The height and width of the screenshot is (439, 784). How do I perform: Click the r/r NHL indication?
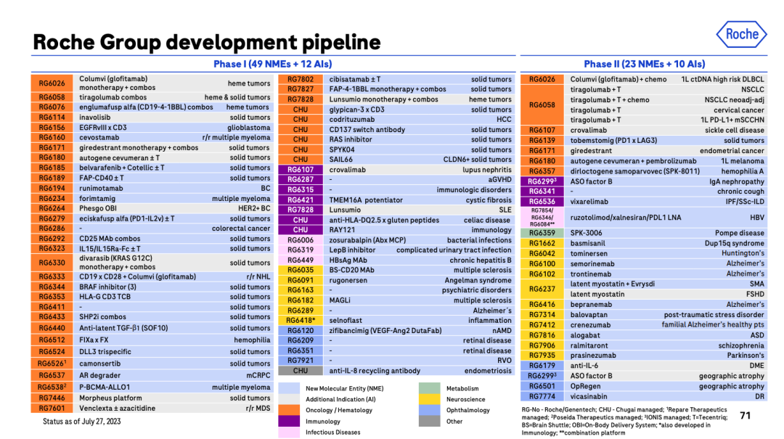258,276
